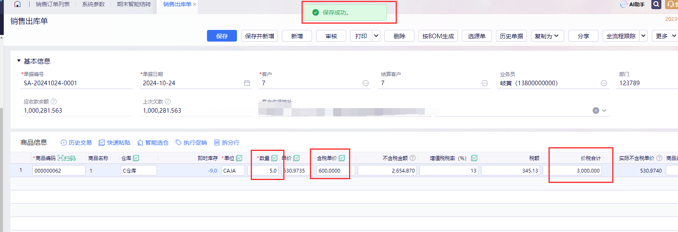Open 智能选仓 smart warehouse selection
Image resolution: width=678 pixels, height=232 pixels.
pos(153,143)
